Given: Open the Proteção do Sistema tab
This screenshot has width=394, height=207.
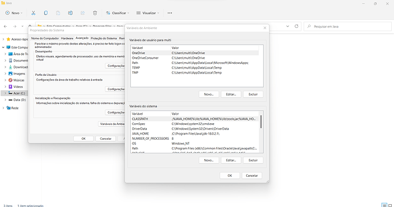Looking at the screenshot, I should tap(104, 38).
